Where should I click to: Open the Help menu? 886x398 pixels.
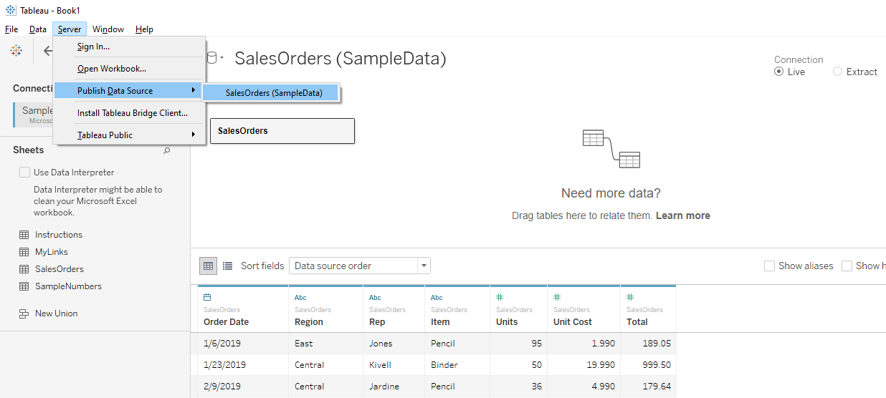(x=144, y=29)
